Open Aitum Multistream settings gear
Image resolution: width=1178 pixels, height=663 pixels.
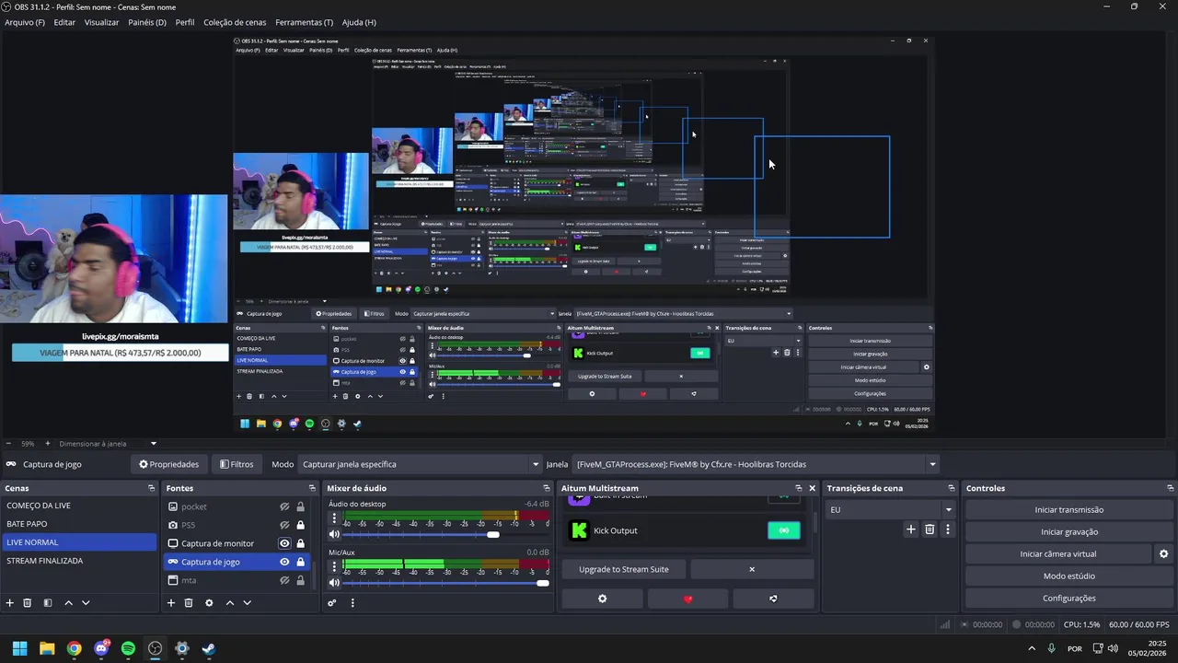pyautogui.click(x=603, y=599)
